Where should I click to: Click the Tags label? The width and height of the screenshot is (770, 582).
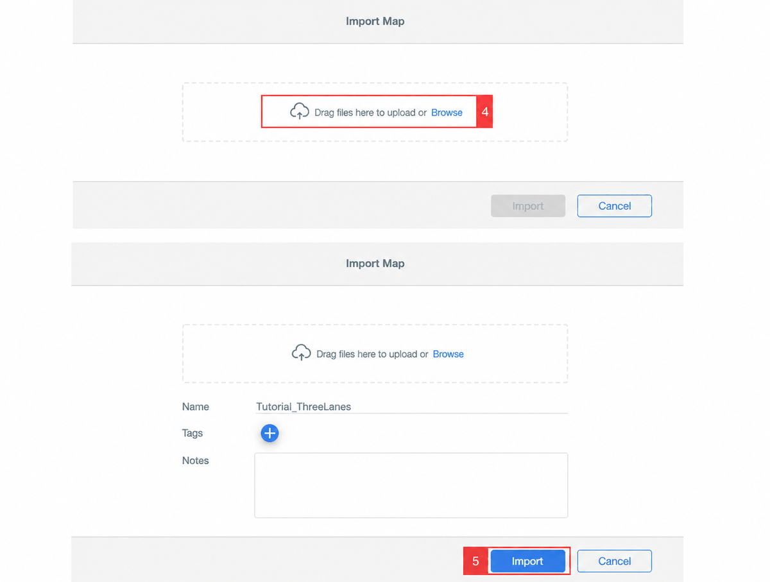(193, 433)
